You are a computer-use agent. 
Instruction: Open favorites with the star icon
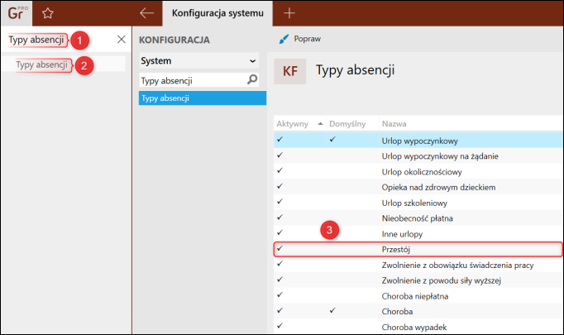pos(47,13)
